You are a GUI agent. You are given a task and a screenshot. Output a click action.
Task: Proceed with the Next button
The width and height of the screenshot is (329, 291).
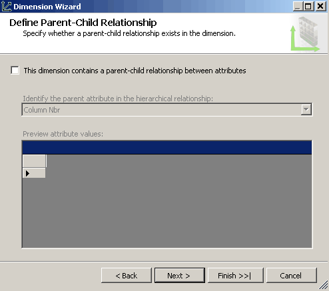180,276
